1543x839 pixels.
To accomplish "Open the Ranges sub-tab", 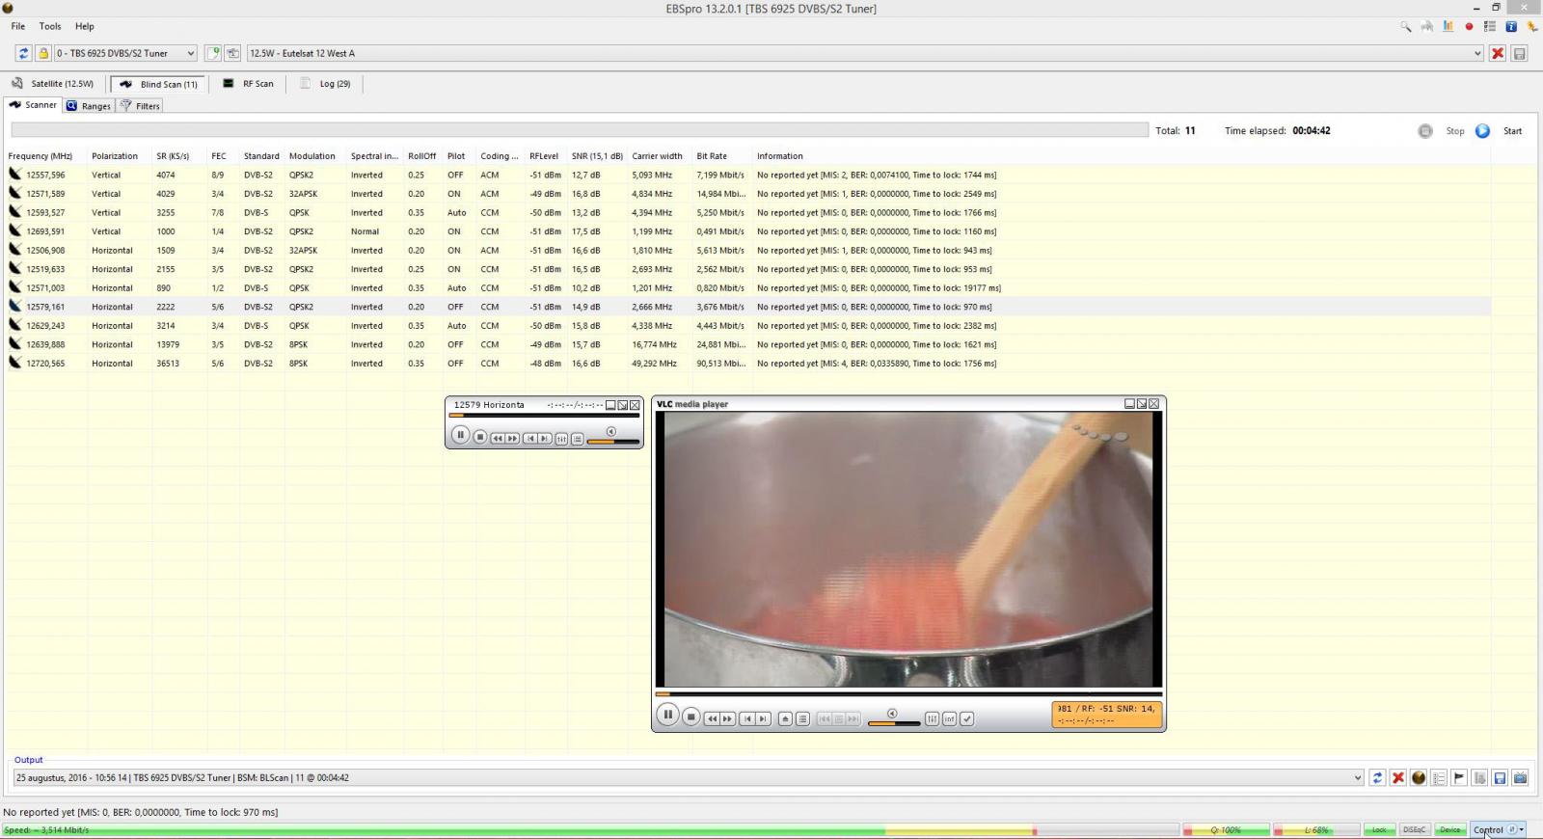I will pos(89,106).
